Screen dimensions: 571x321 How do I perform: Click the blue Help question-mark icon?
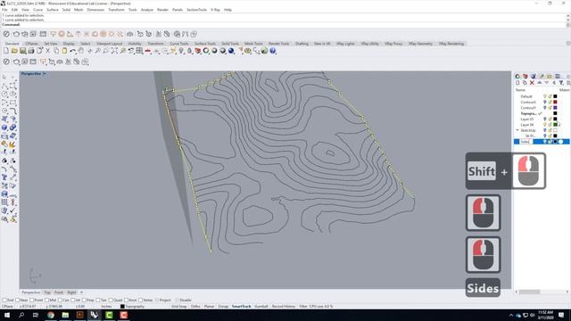[273, 51]
